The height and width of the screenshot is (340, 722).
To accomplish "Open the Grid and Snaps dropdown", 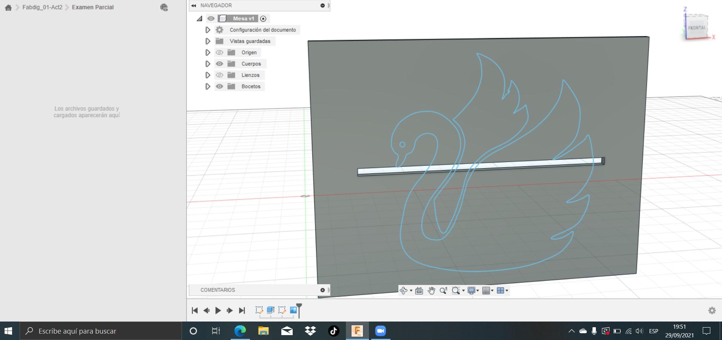I will 492,291.
